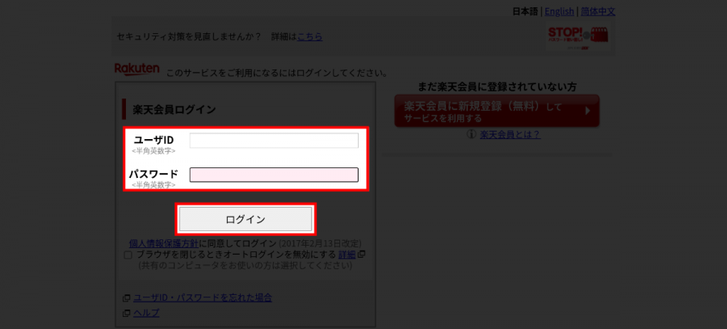The width and height of the screenshot is (727, 329).
Task: Check the disable auto-login checkbox
Action: [128, 255]
